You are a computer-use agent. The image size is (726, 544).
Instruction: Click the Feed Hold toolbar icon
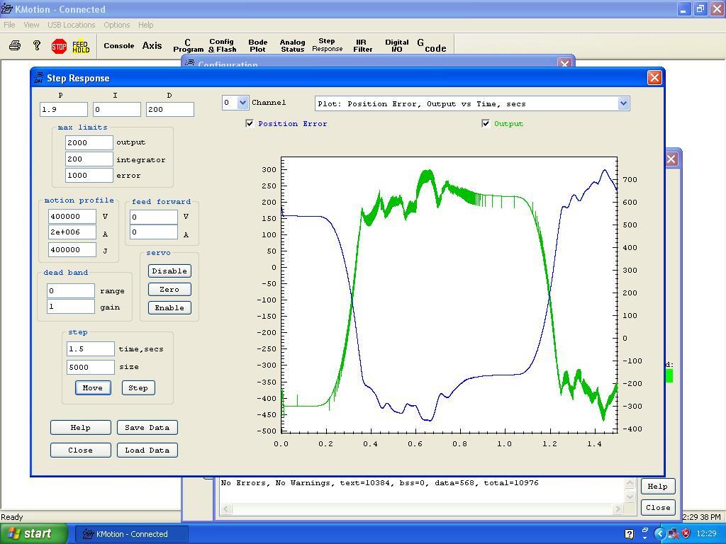click(x=81, y=46)
